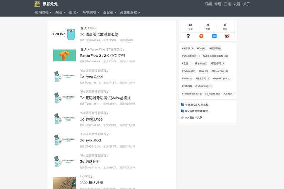Open article TensorFlow 2 / 2.0 中文文档
Screen dimensions: 284x189
point(102,56)
